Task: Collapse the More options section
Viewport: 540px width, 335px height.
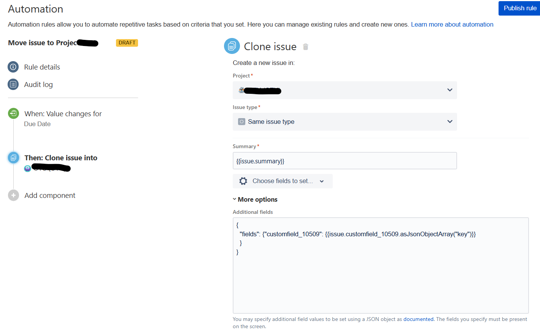Action: [255, 199]
